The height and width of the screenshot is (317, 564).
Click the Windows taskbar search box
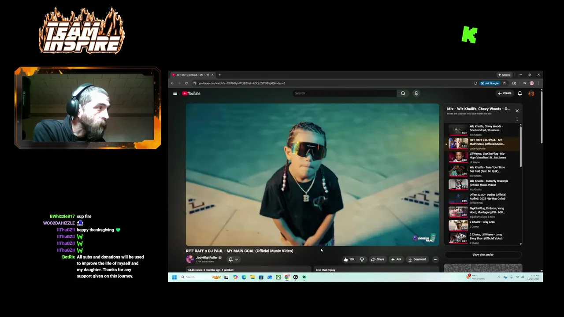click(x=201, y=277)
